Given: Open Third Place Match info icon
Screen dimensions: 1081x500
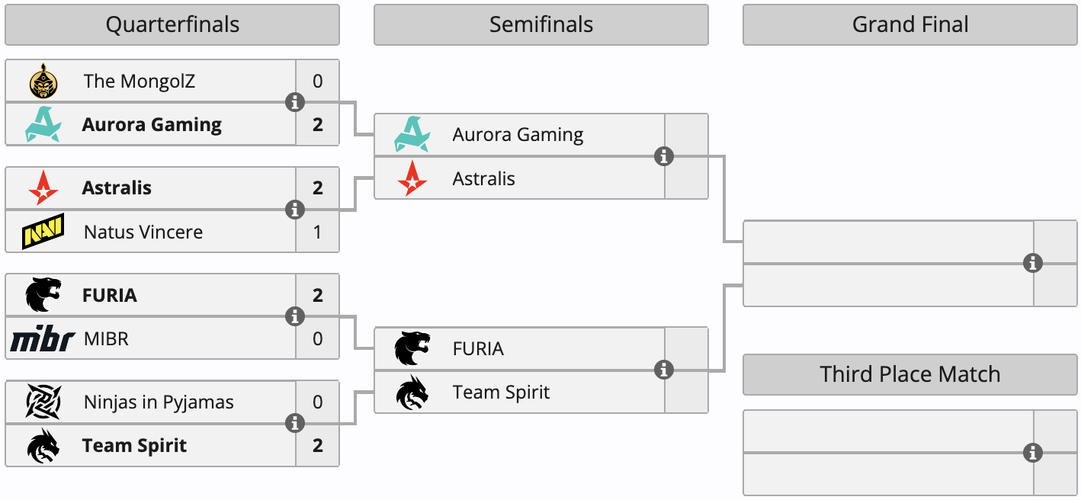Looking at the screenshot, I should point(1033,453).
